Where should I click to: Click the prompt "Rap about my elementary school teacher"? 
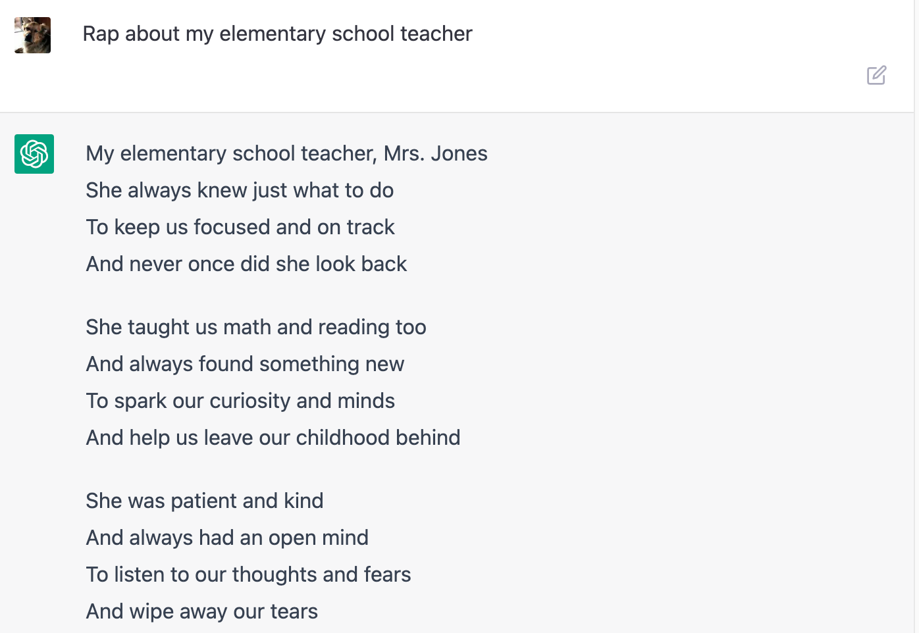click(x=277, y=34)
